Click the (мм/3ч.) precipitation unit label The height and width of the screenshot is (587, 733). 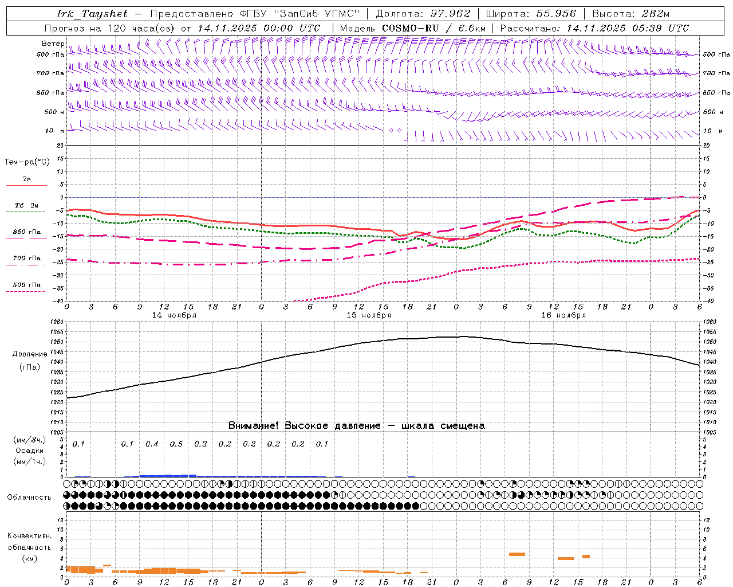tap(30, 440)
